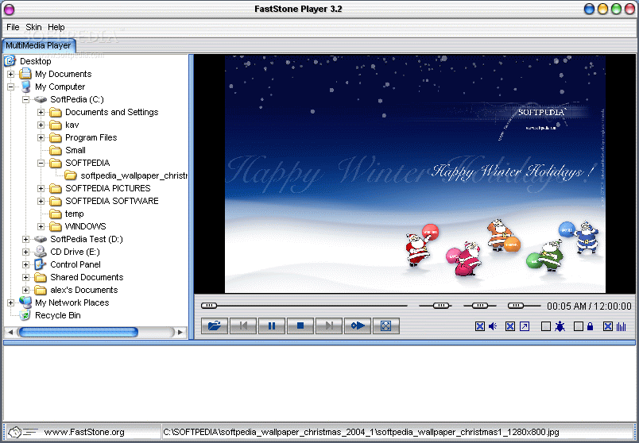Click the short slider beside the time display
This screenshot has height=443, width=639.
(x=524, y=306)
